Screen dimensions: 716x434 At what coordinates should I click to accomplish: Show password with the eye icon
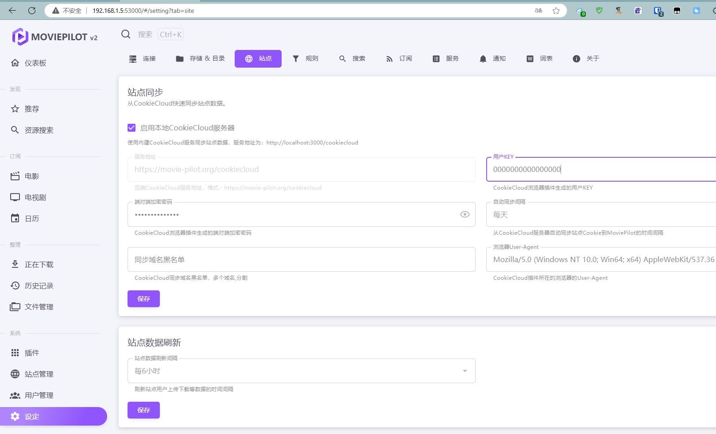464,214
